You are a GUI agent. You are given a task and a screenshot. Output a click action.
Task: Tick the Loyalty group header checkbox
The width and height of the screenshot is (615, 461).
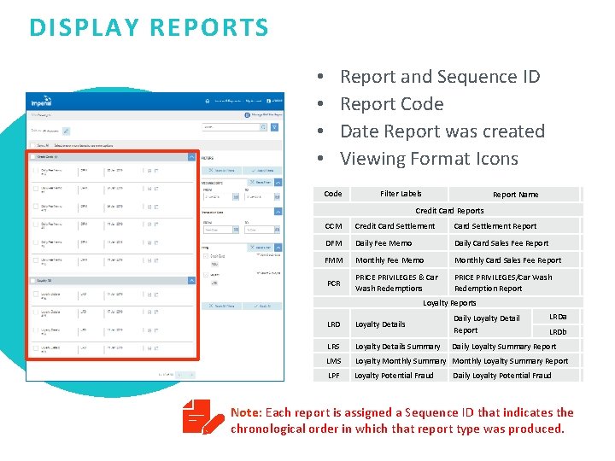click(33, 281)
